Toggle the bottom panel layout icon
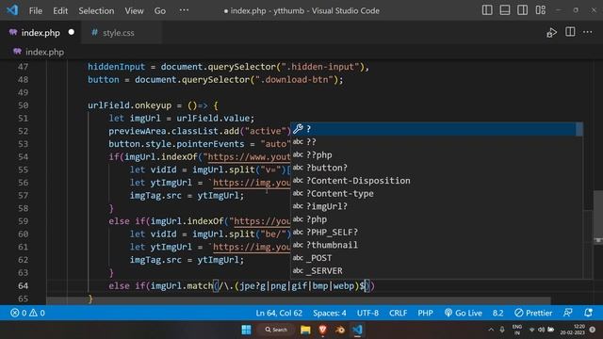 505,10
